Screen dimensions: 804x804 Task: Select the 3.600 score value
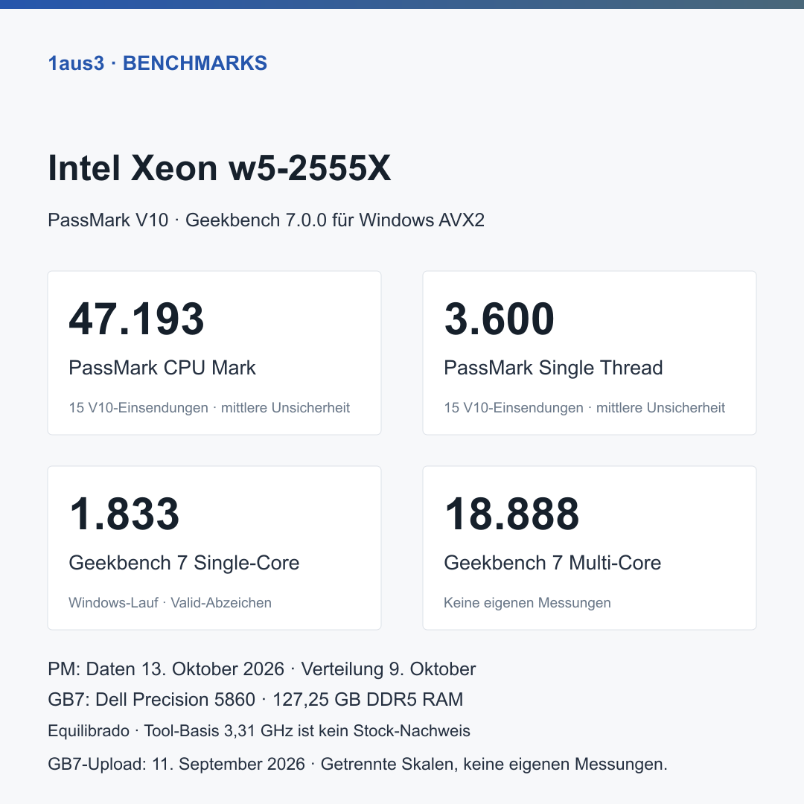pyautogui.click(x=500, y=319)
